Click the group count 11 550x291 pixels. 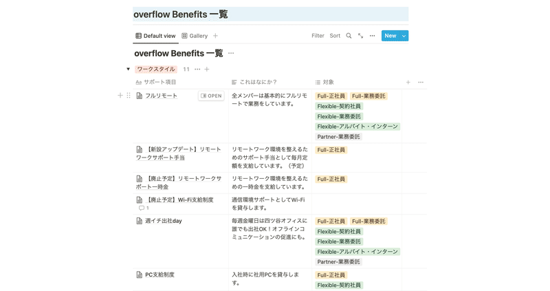[x=186, y=69]
